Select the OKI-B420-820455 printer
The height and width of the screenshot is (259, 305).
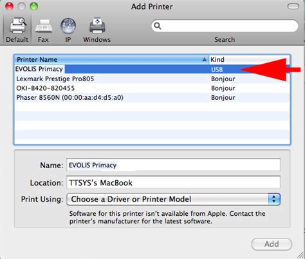[x=152, y=88]
